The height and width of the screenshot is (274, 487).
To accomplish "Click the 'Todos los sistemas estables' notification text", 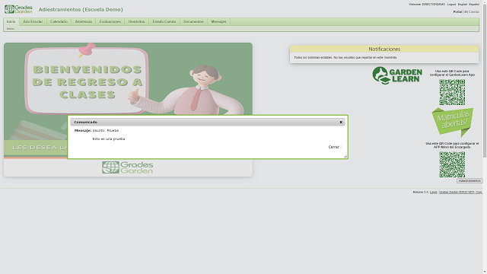I will tap(345, 58).
